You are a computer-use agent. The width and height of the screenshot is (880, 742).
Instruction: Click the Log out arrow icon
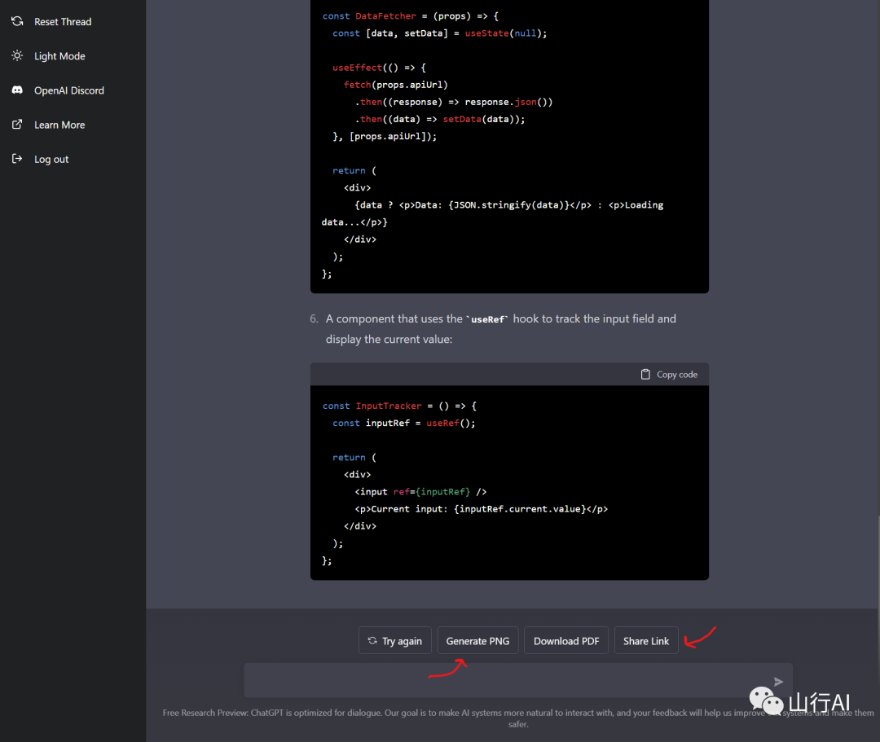point(17,159)
